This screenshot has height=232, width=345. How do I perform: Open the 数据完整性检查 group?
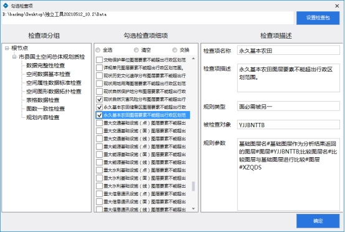click(x=45, y=65)
